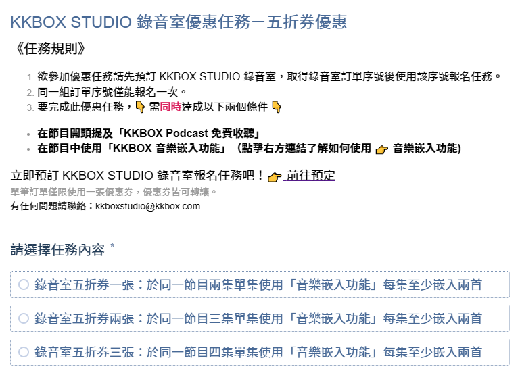Image resolution: width=520 pixels, height=373 pixels.
Task: Select the 錄音室五折券一張 radio button
Action: coord(24,284)
